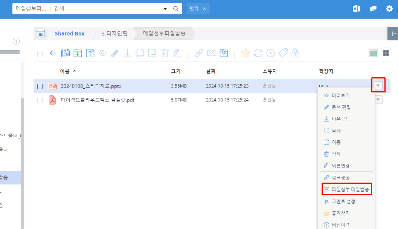Open the settings gear

(389, 9)
